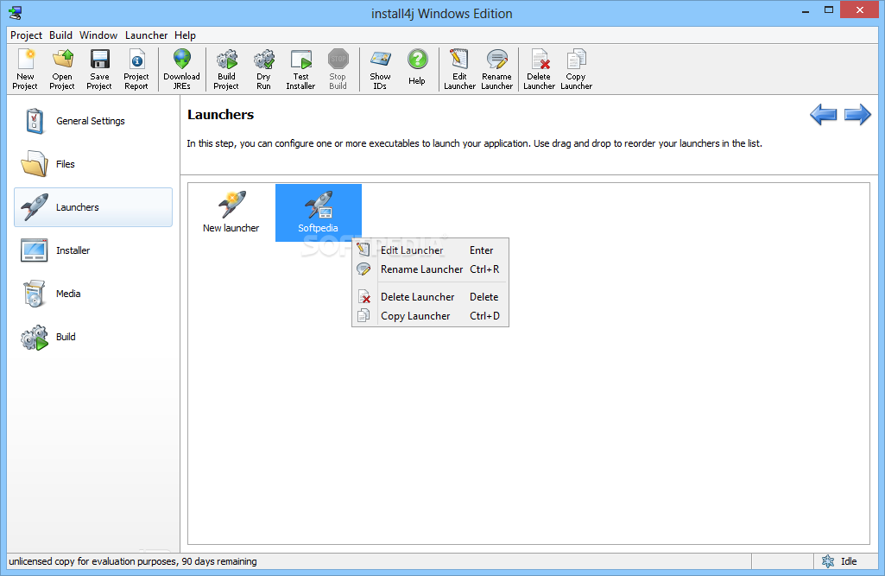Go to previous step with left arrow
Viewport: 885px width, 576px height.
824,115
